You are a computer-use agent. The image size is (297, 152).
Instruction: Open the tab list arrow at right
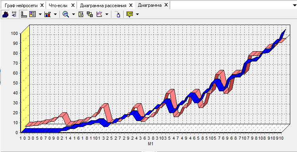[295, 5]
